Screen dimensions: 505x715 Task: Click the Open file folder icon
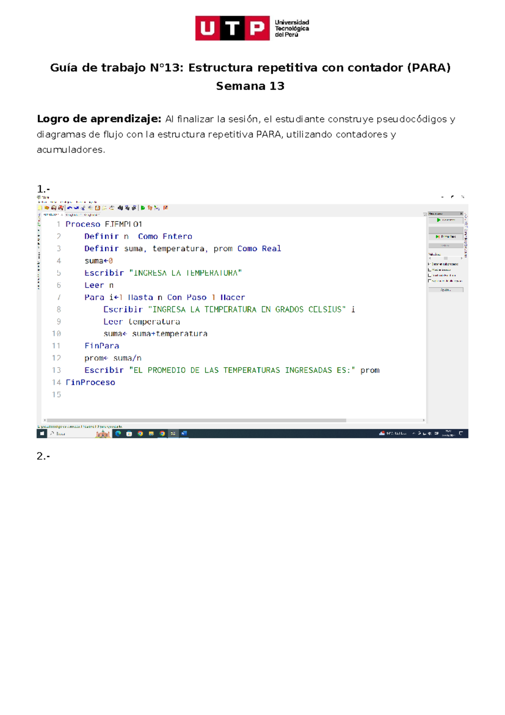click(47, 208)
